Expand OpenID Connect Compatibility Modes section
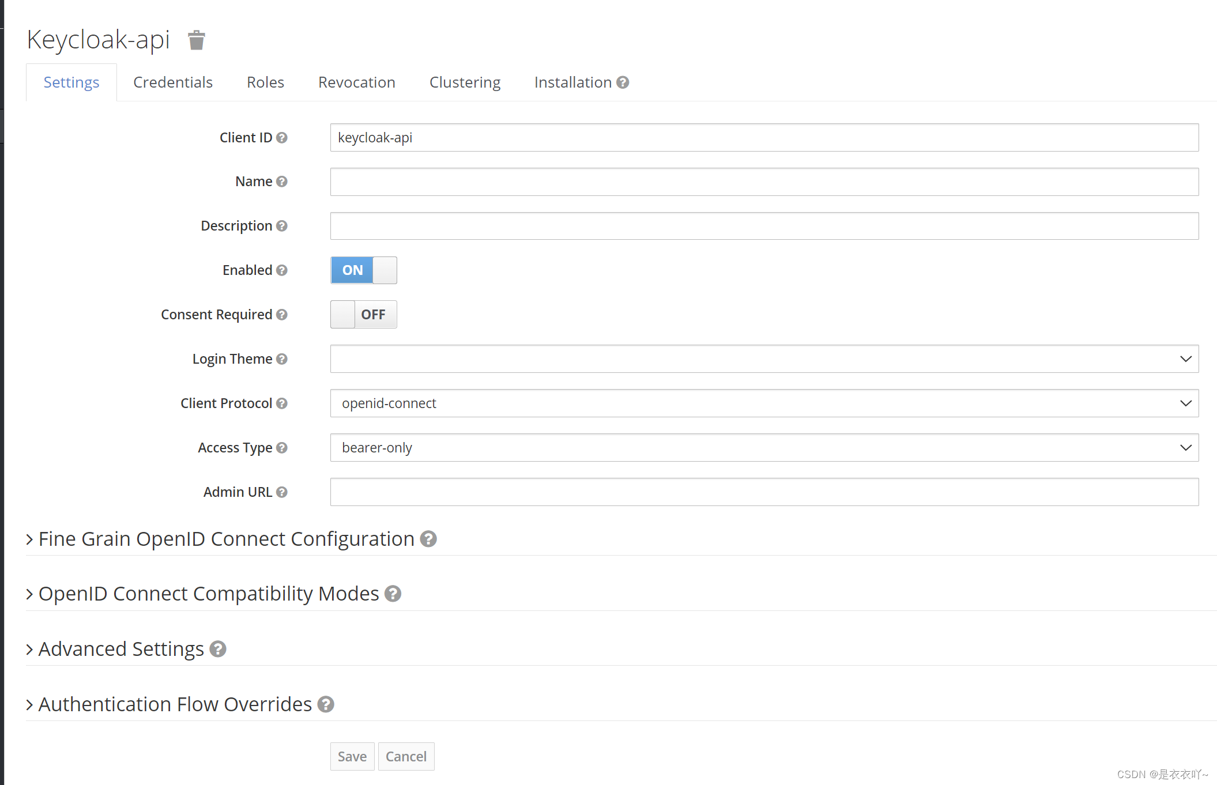The height and width of the screenshot is (785, 1217). pos(208,594)
